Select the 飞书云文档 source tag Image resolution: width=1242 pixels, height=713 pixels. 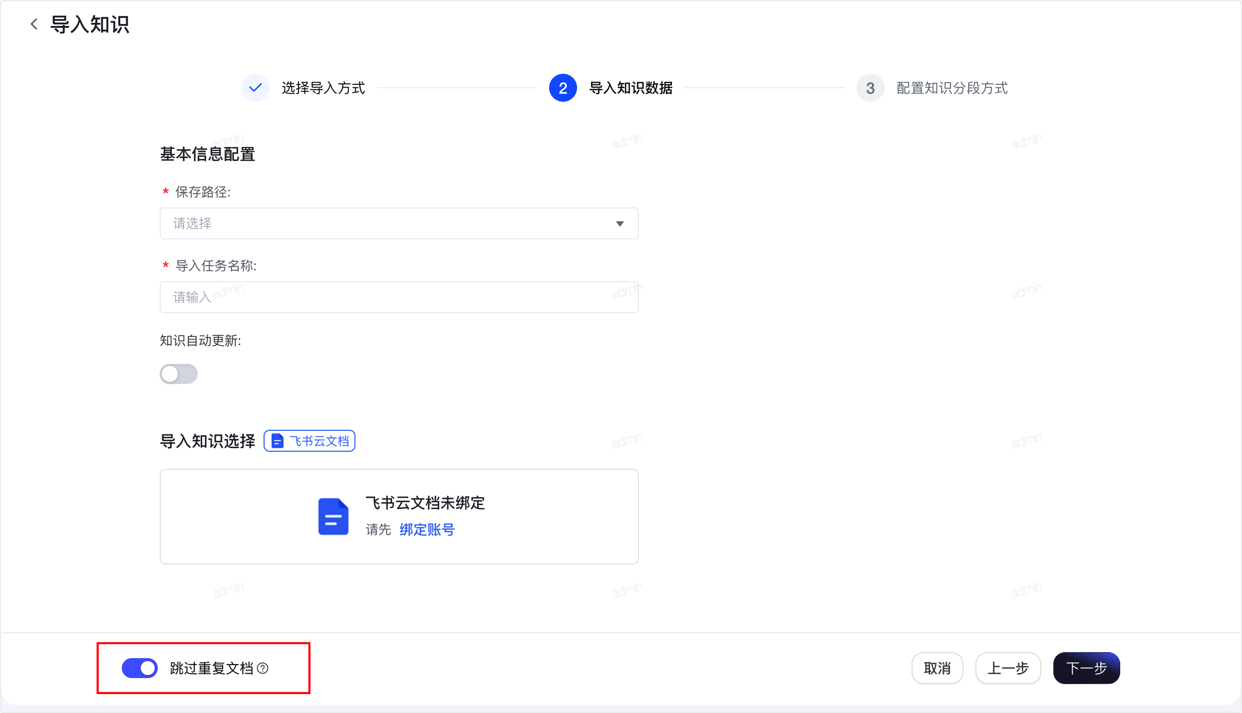310,441
